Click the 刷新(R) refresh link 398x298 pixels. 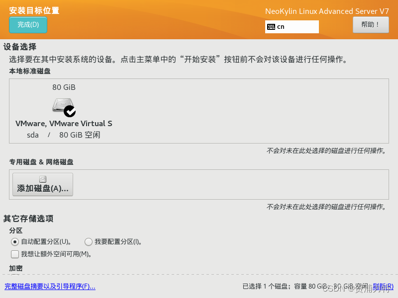click(383, 287)
